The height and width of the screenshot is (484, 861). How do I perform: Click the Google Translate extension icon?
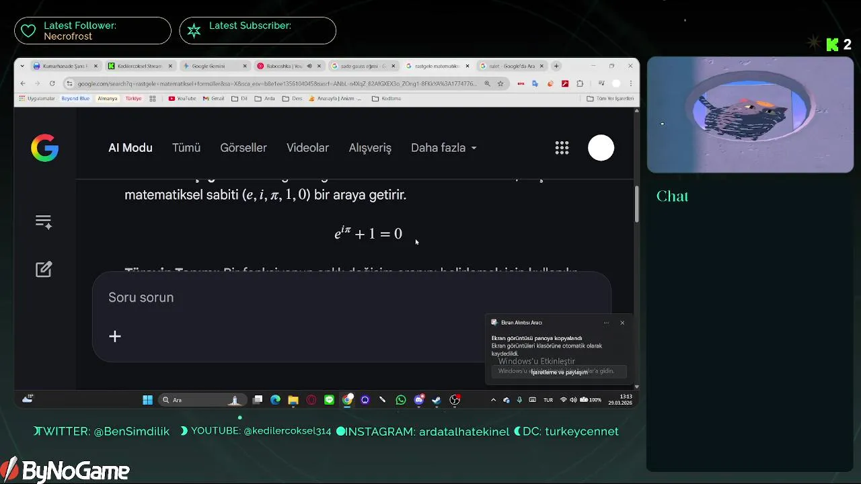click(x=535, y=83)
